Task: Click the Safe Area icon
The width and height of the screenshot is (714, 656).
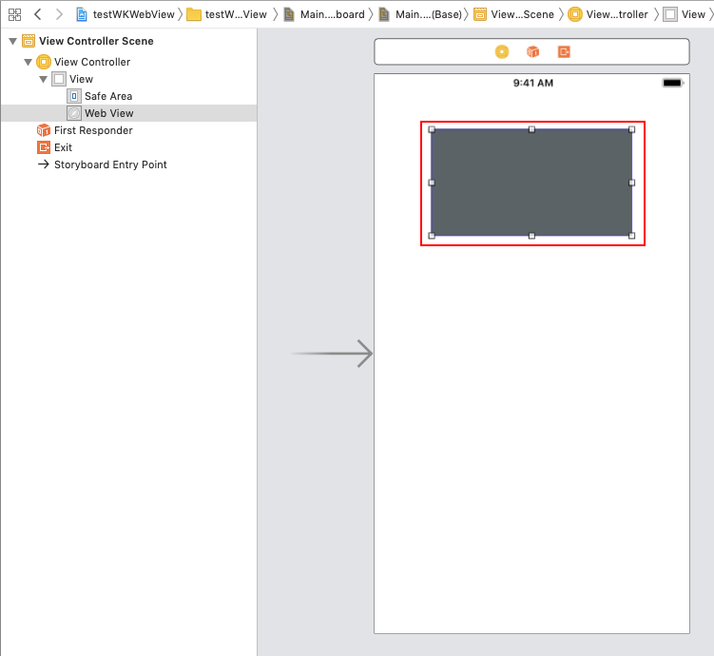Action: pos(74,96)
